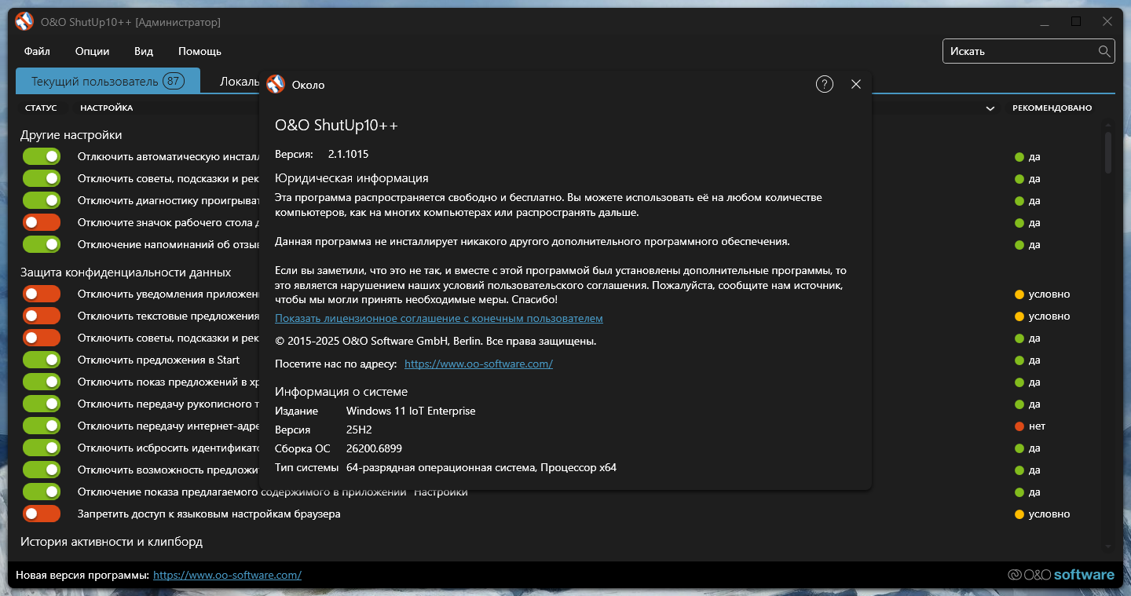Click the O&O software logo in footer

[x=1060, y=575]
